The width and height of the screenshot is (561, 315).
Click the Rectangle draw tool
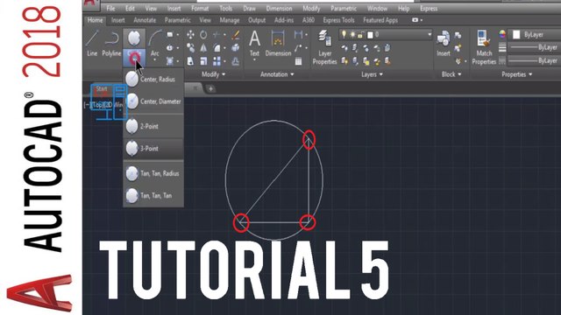tap(169, 35)
